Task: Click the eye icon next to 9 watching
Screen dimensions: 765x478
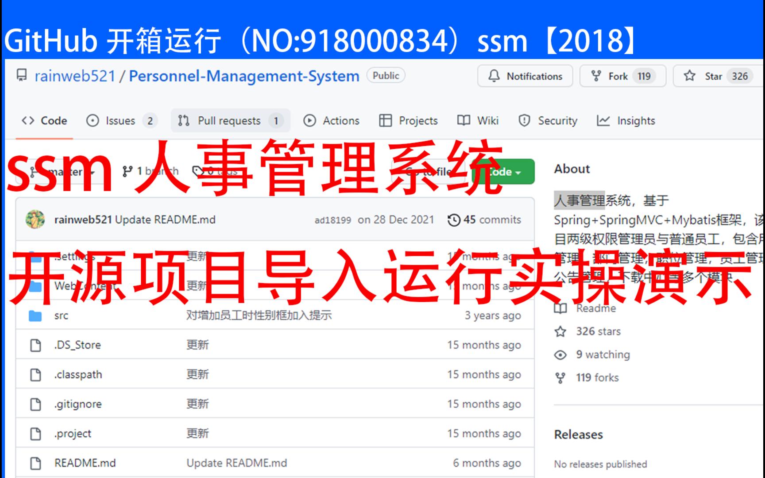Action: [560, 355]
